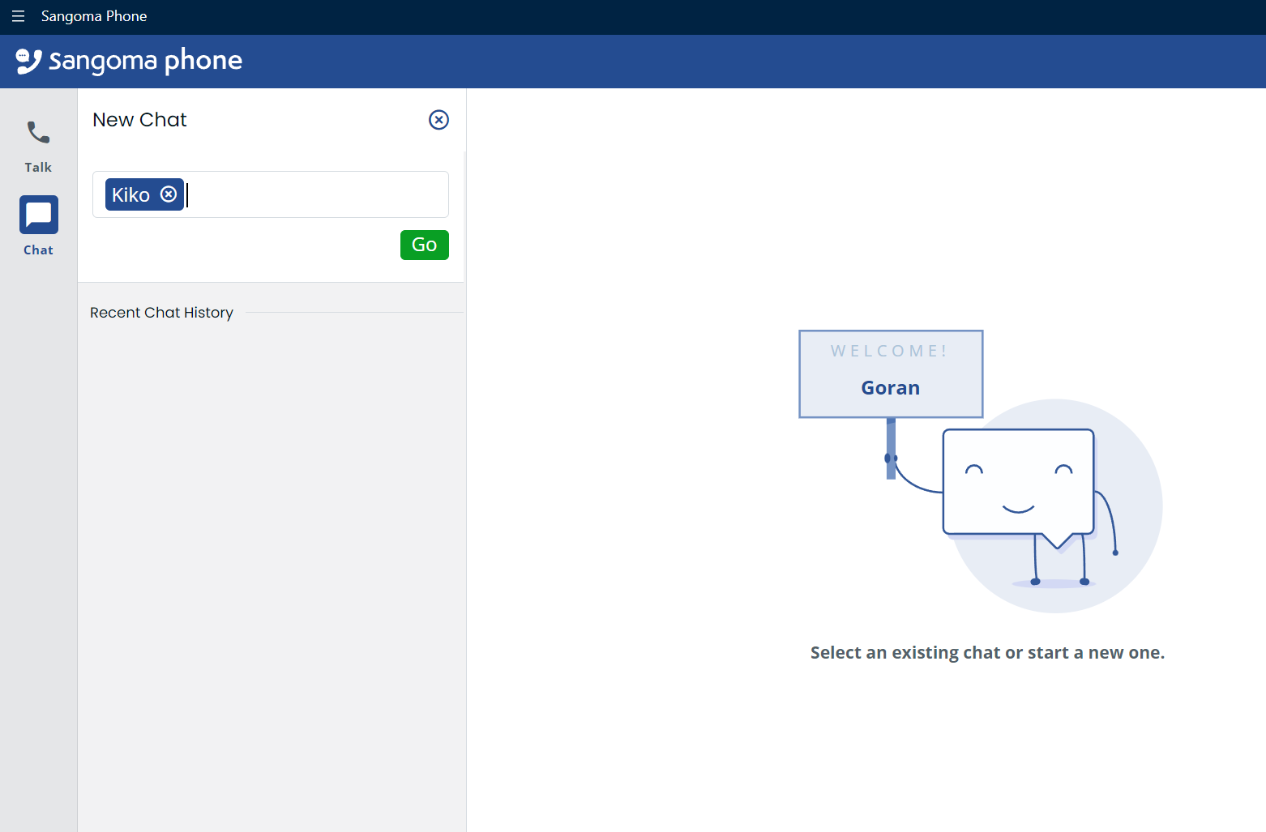Viewport: 1266px width, 832px height.
Task: Click the Recent Chat History header
Action: click(161, 313)
